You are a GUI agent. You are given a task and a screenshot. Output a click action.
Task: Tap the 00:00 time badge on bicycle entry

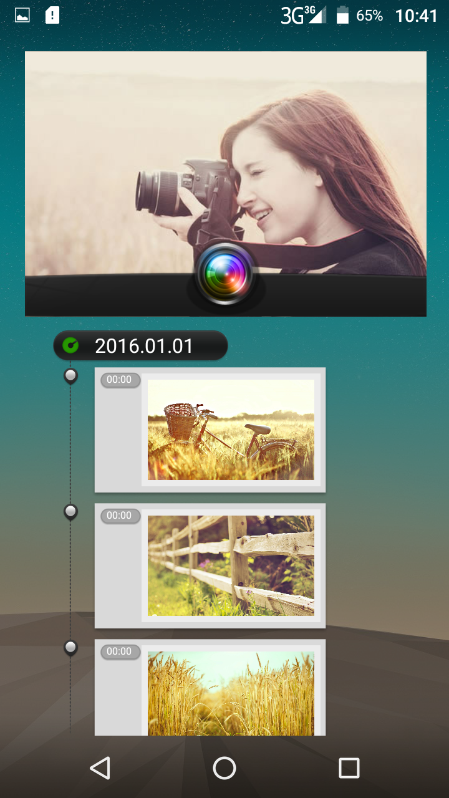(x=120, y=380)
